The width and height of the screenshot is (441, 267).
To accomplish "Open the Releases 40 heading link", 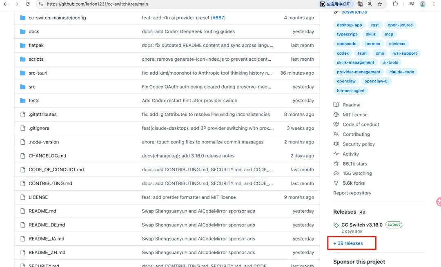I will (350, 212).
